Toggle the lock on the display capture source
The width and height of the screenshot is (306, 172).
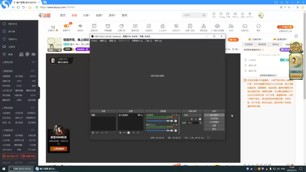(x=142, y=115)
